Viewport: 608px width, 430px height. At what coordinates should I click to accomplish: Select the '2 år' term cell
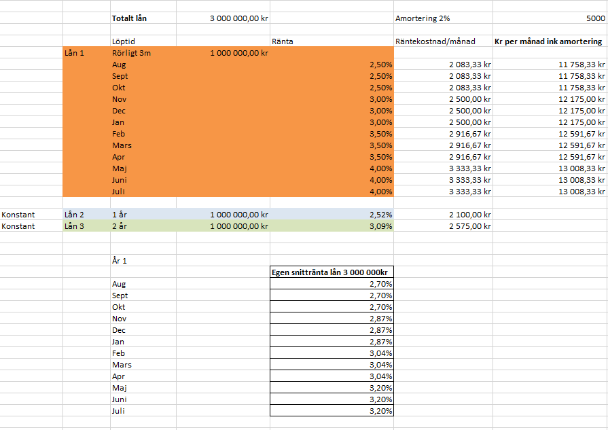[119, 226]
